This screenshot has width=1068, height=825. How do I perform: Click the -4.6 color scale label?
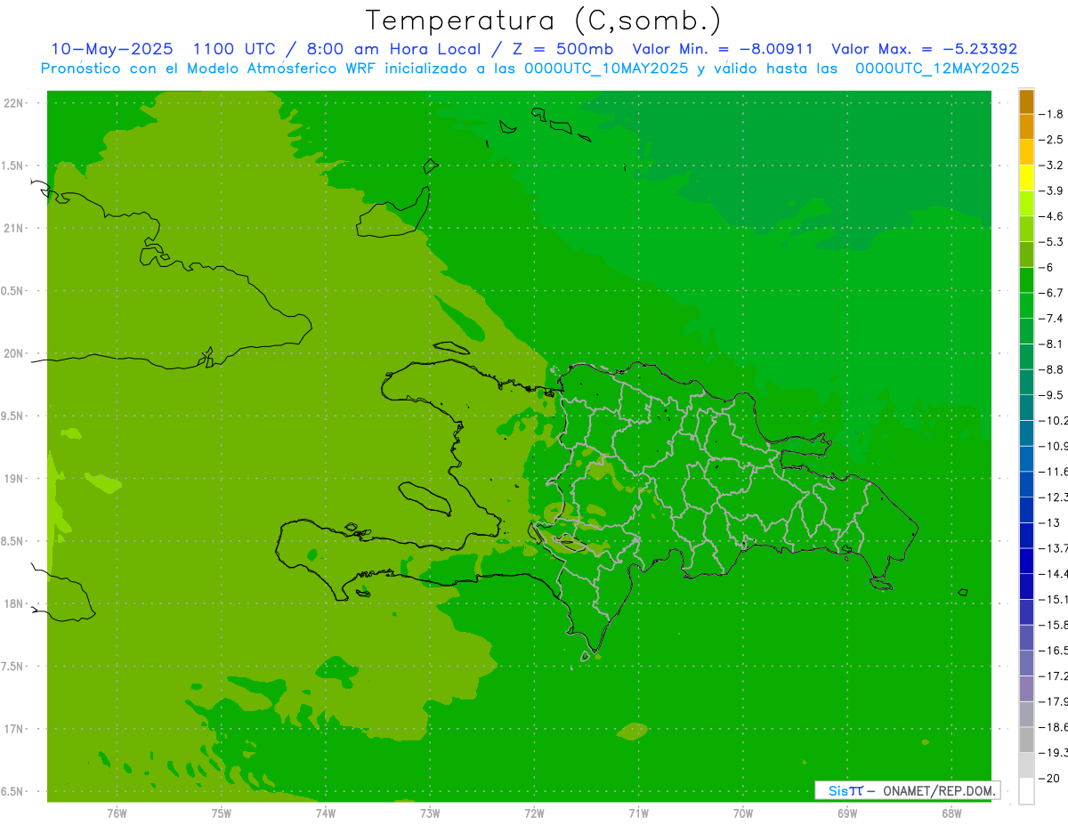[x=1052, y=216]
